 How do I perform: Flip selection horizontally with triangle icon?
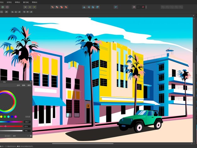point(84,7)
